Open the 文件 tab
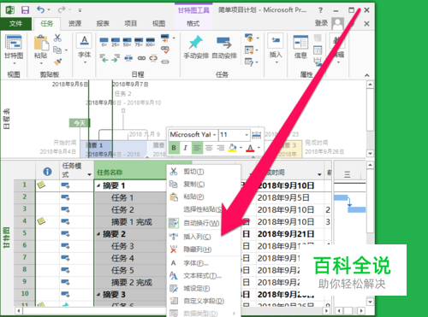The height and width of the screenshot is (317, 428). tap(15, 24)
